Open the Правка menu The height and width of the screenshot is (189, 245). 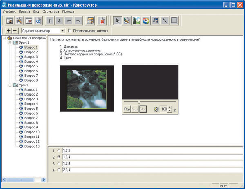pos(24,11)
